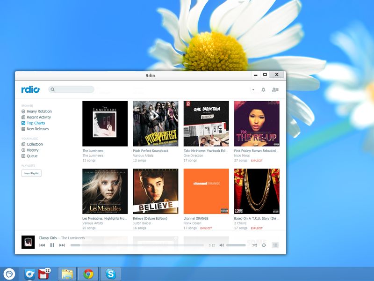Screen dimensions: 374x281
Task: Open Skype from the taskbar
Action: click(111, 274)
